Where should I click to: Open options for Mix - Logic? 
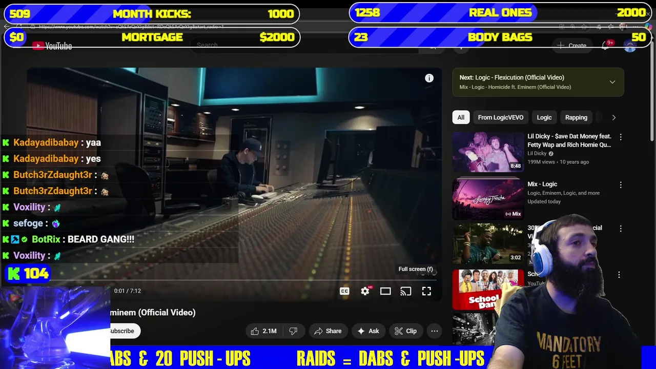[621, 184]
